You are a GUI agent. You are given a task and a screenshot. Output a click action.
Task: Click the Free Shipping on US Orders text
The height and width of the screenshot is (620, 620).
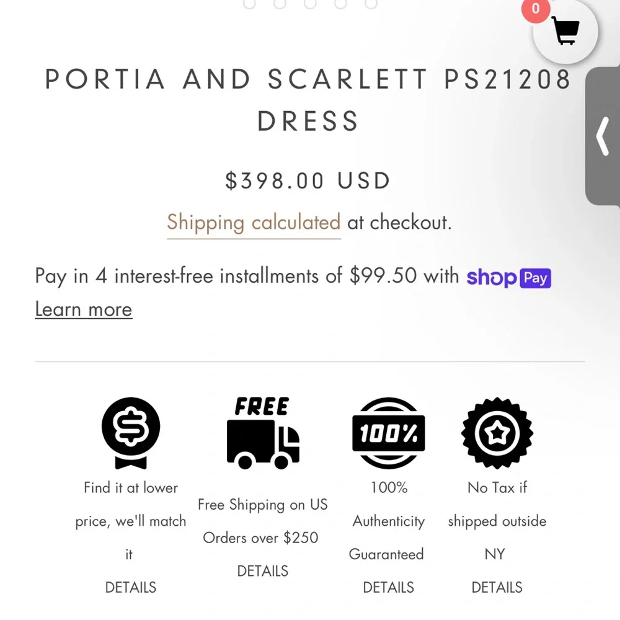[262, 521]
